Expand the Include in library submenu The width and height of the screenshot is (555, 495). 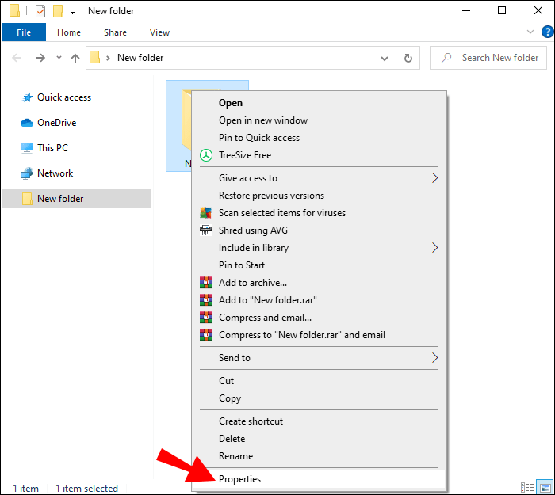pyautogui.click(x=319, y=247)
